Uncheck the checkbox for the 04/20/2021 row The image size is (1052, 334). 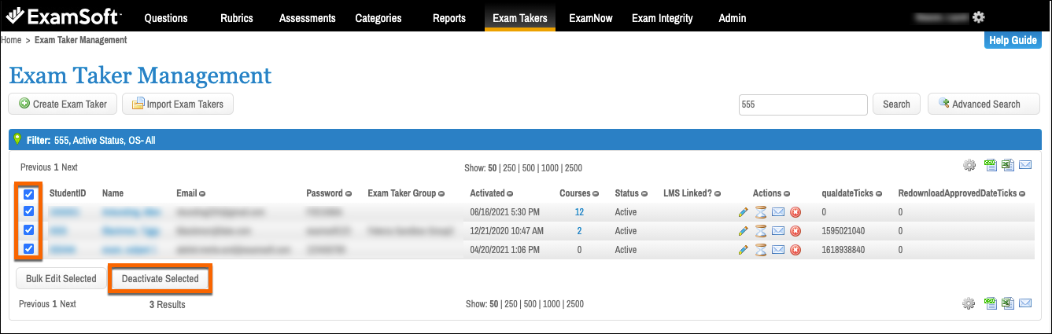pyautogui.click(x=28, y=249)
